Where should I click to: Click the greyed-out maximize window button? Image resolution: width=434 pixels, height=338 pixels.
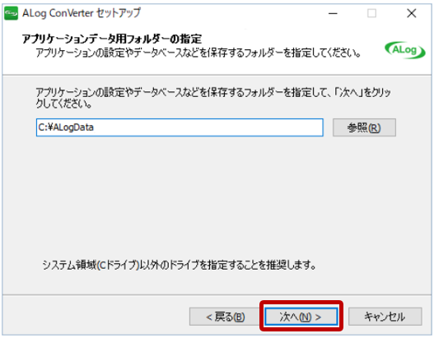pos(371,13)
